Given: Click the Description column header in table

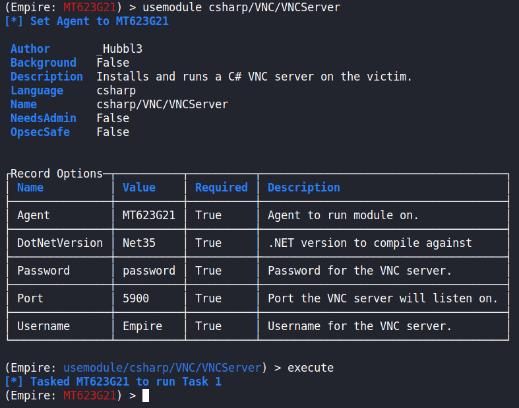Looking at the screenshot, I should click(304, 187).
